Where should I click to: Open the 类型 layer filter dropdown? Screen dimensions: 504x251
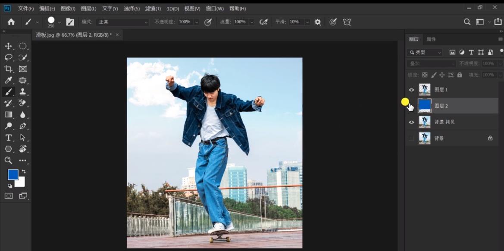point(425,52)
